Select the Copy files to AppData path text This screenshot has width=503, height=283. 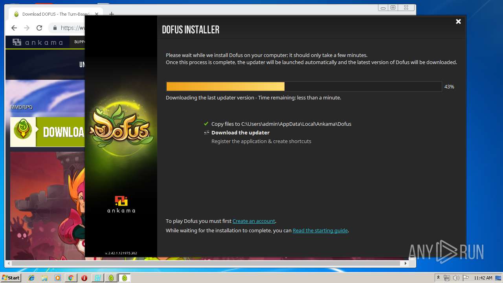(x=281, y=124)
